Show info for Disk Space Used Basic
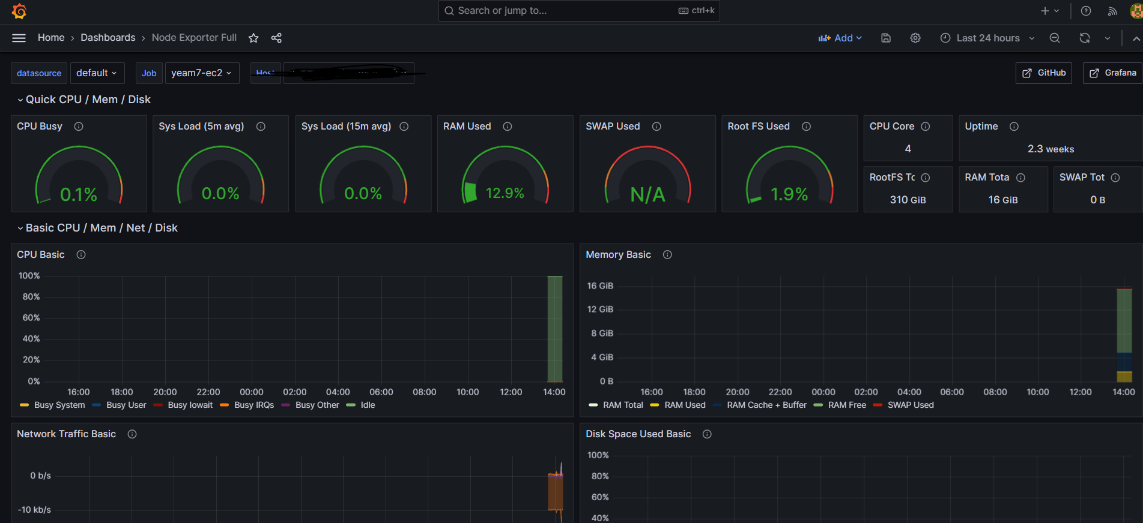This screenshot has height=523, width=1143. [708, 434]
